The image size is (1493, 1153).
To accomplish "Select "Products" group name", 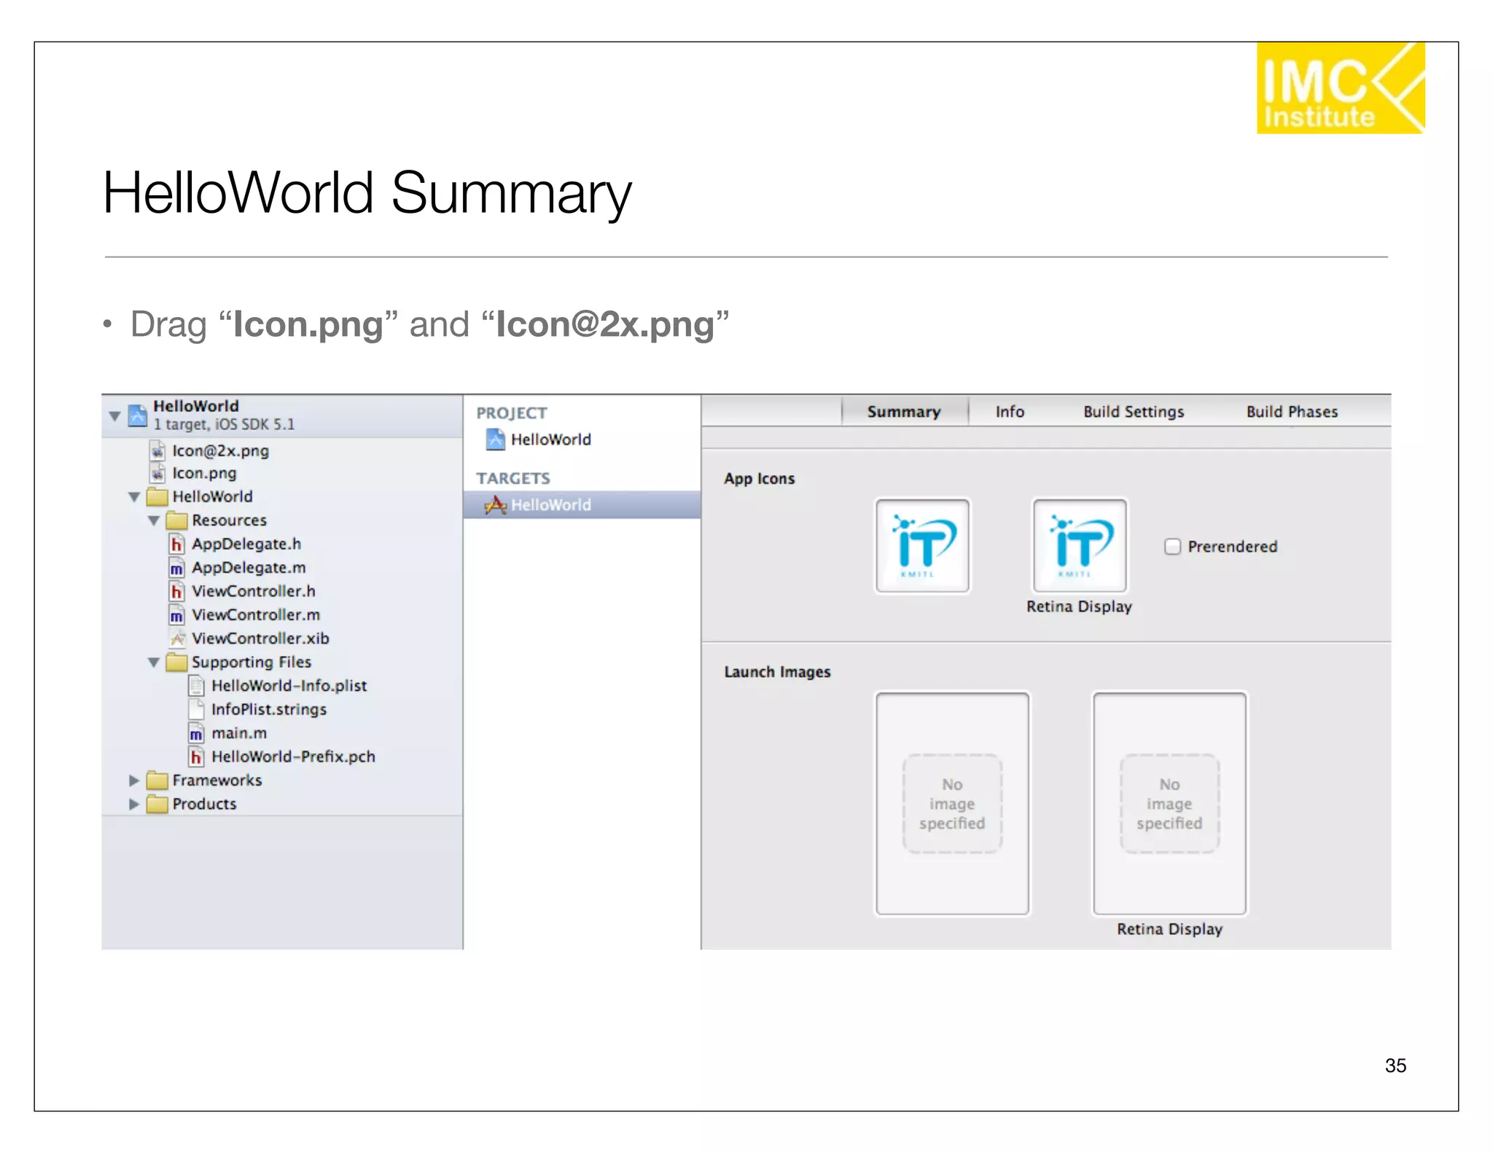I will (x=205, y=804).
